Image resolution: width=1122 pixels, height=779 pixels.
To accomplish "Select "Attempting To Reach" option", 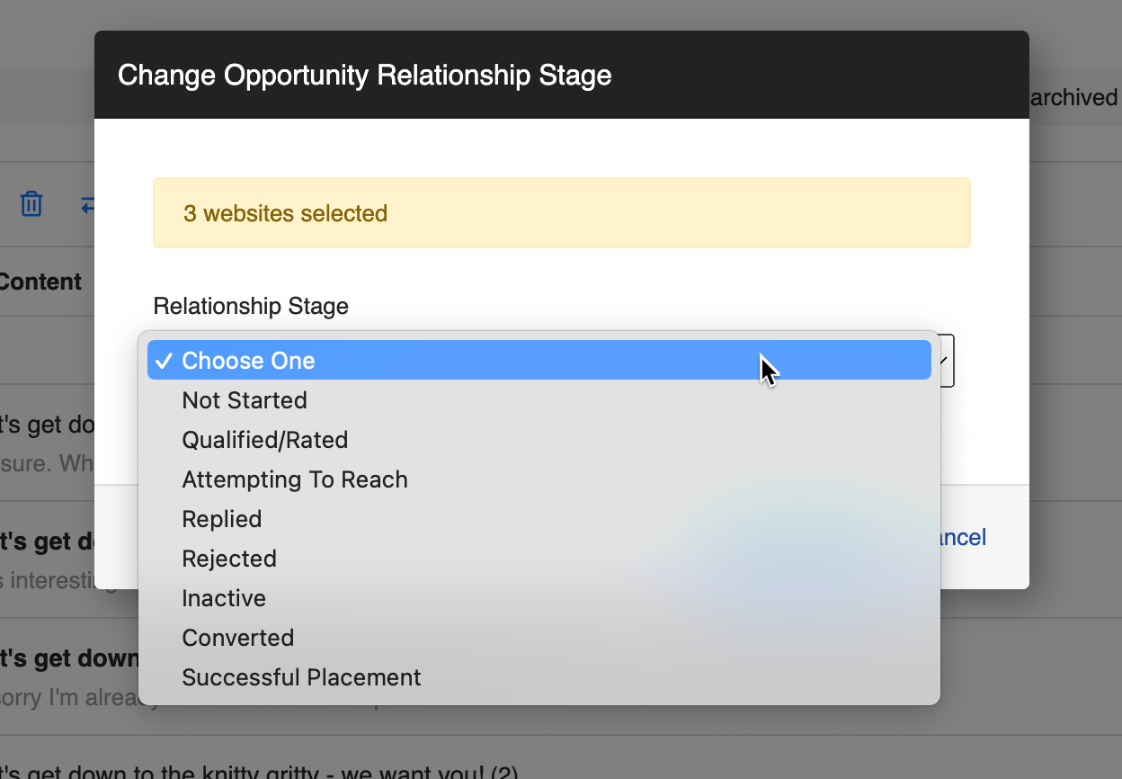I will 295,479.
